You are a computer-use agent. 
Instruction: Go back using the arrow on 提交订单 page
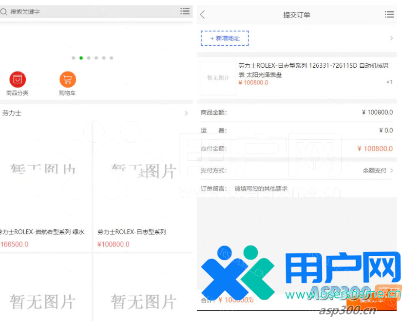pos(203,15)
